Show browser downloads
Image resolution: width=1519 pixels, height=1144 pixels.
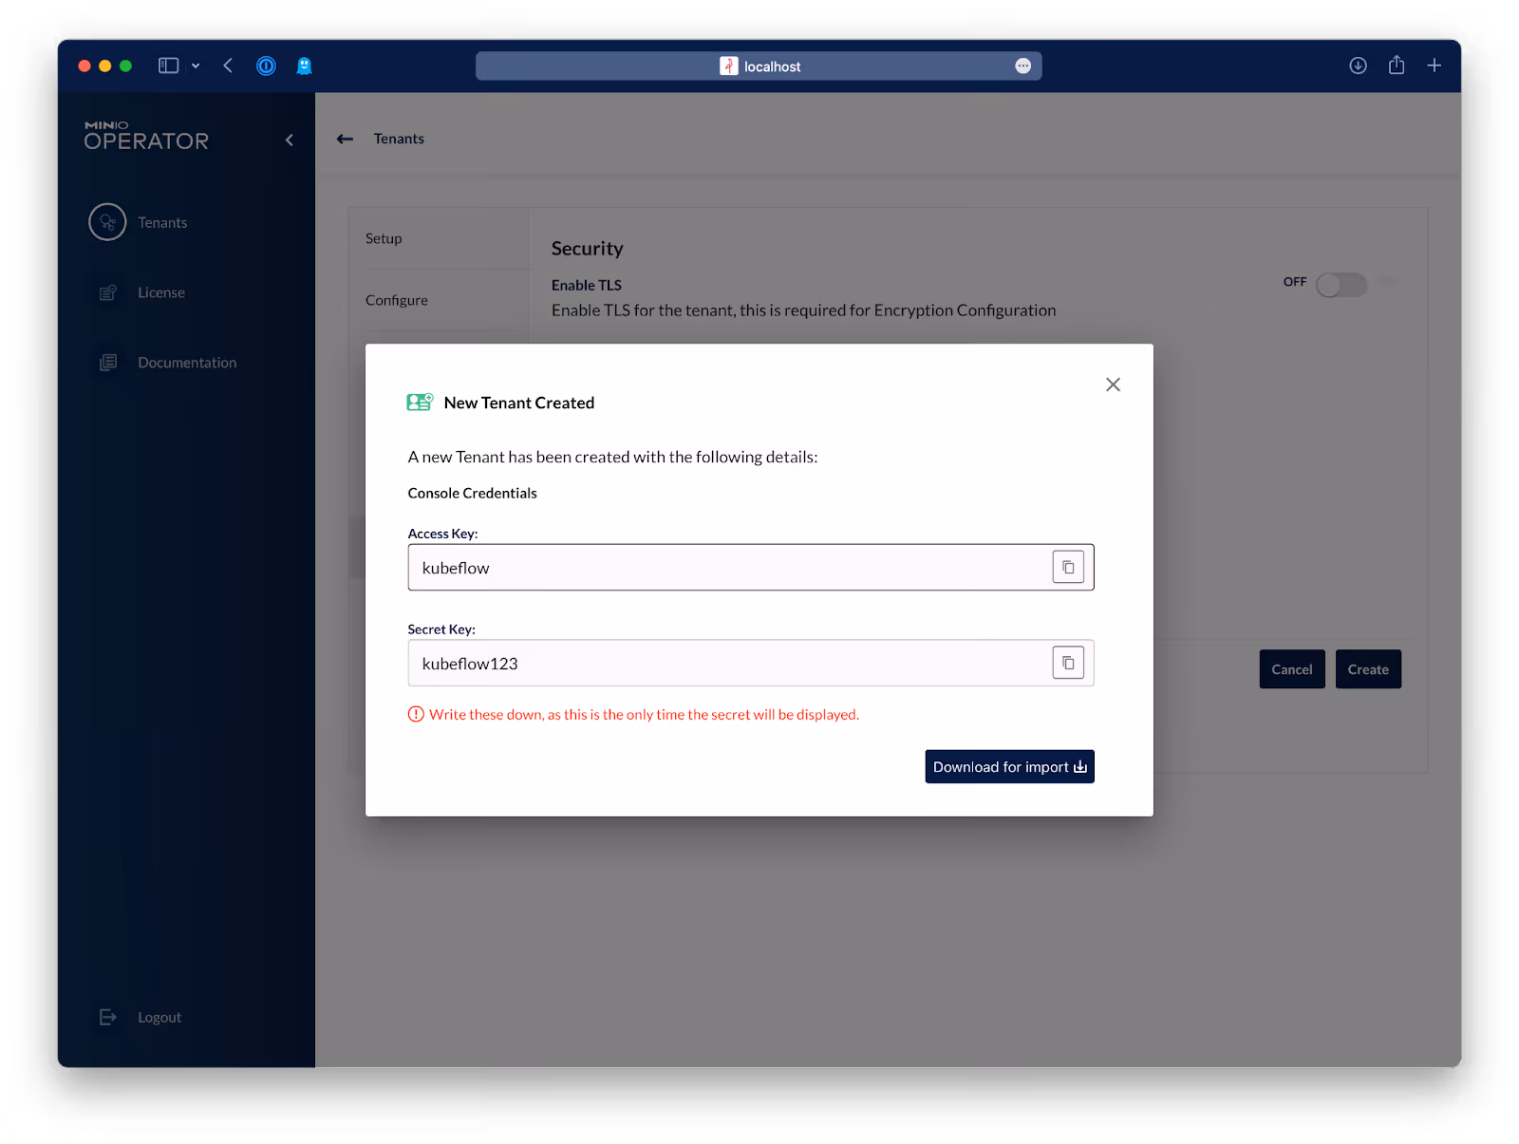[1358, 66]
